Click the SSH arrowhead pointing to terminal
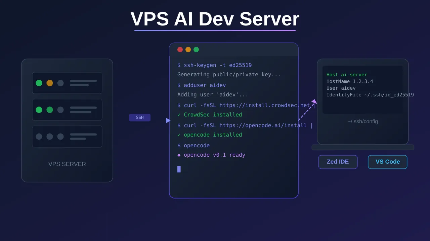This screenshot has height=241, width=430. [x=168, y=120]
